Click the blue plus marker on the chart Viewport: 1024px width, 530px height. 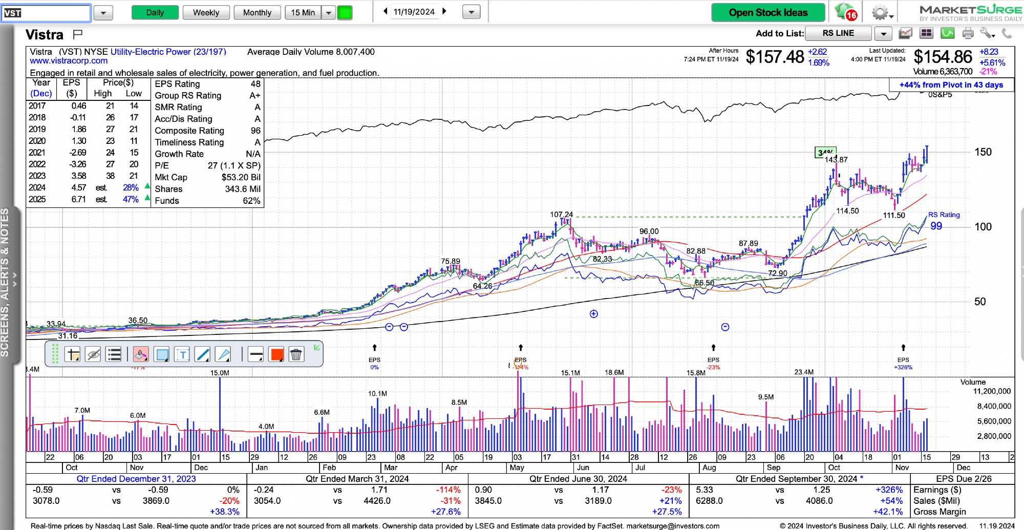(593, 314)
